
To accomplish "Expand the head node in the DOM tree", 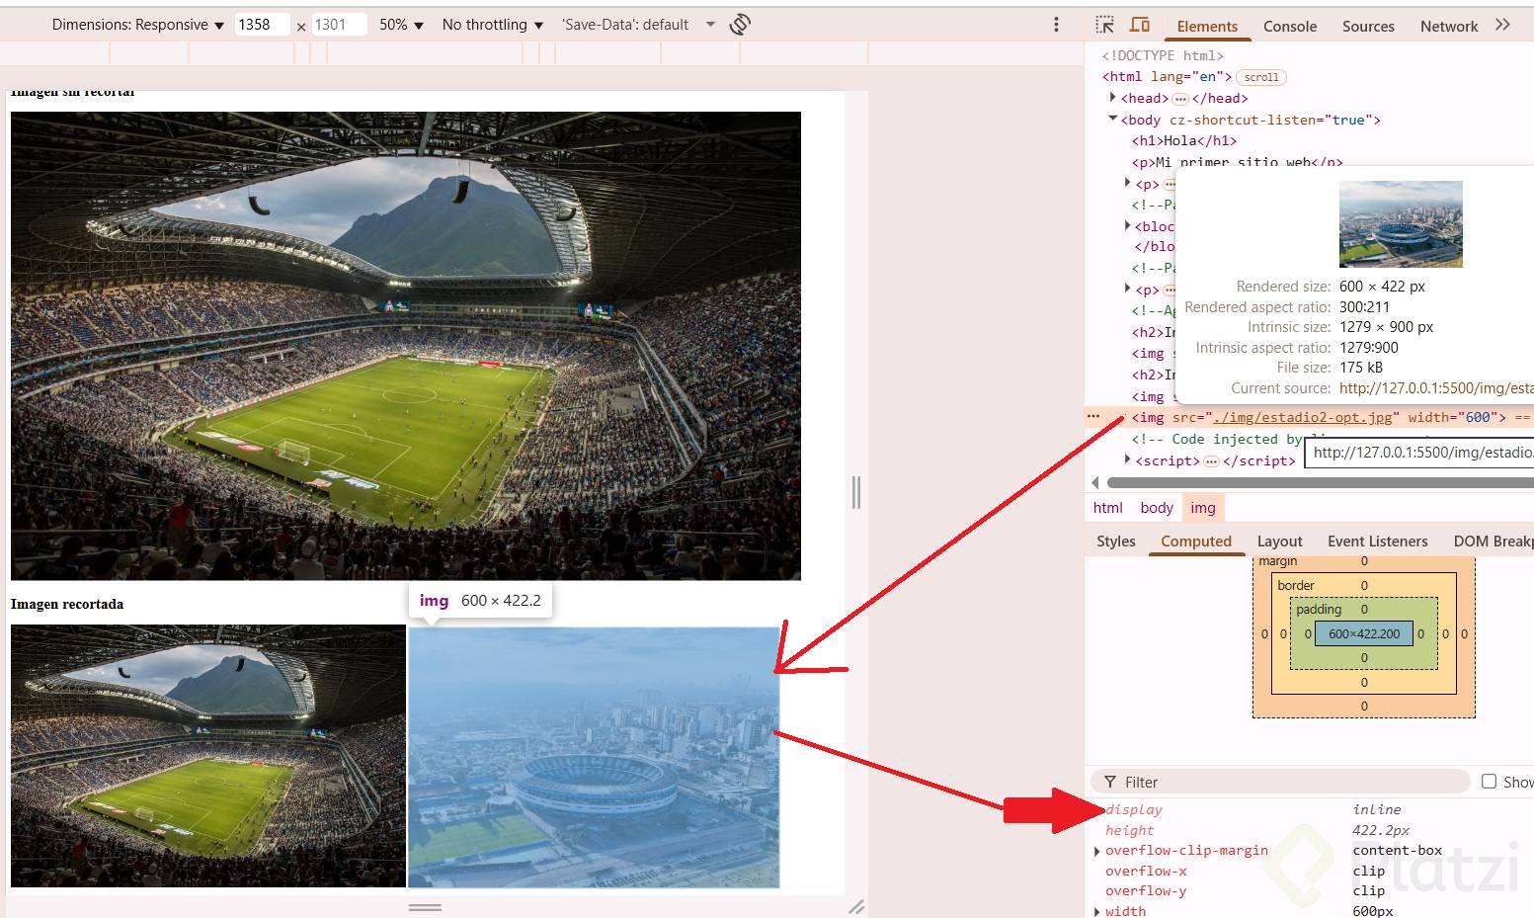I will pos(1113,98).
